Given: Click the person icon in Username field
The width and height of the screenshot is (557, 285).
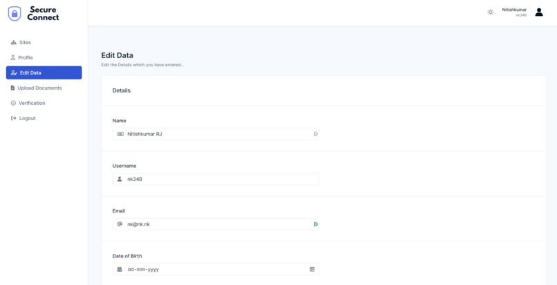Looking at the screenshot, I should [x=120, y=179].
